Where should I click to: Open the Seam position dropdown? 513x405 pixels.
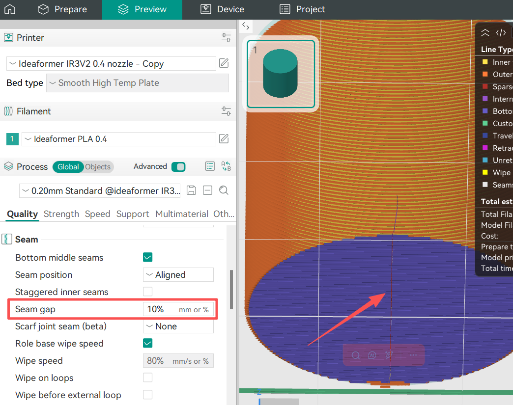coord(178,274)
